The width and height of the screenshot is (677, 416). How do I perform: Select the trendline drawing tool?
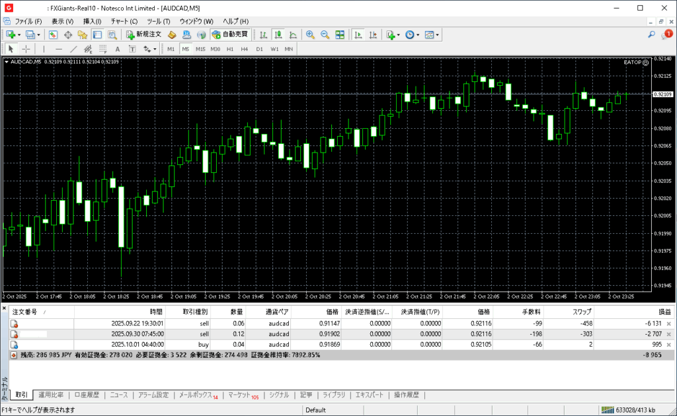point(73,49)
